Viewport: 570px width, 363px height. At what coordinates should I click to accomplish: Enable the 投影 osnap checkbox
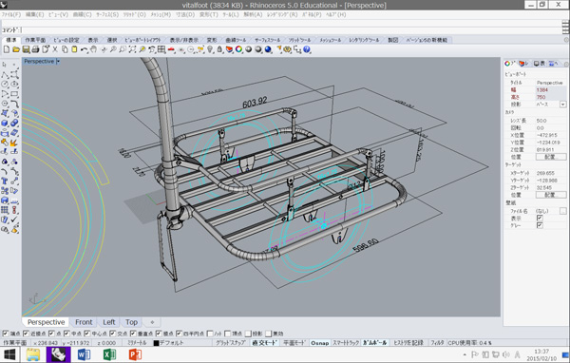tap(248, 334)
